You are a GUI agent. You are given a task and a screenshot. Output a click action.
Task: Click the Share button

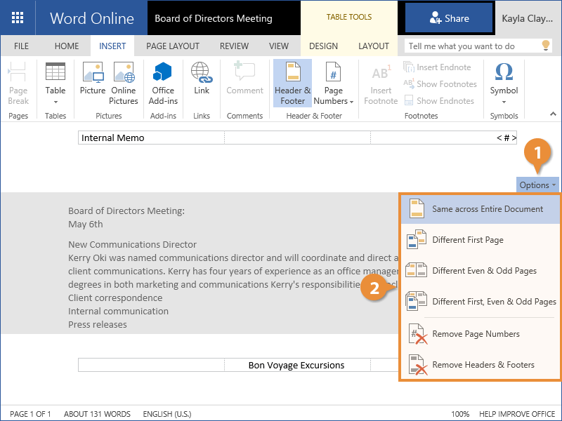(x=449, y=18)
